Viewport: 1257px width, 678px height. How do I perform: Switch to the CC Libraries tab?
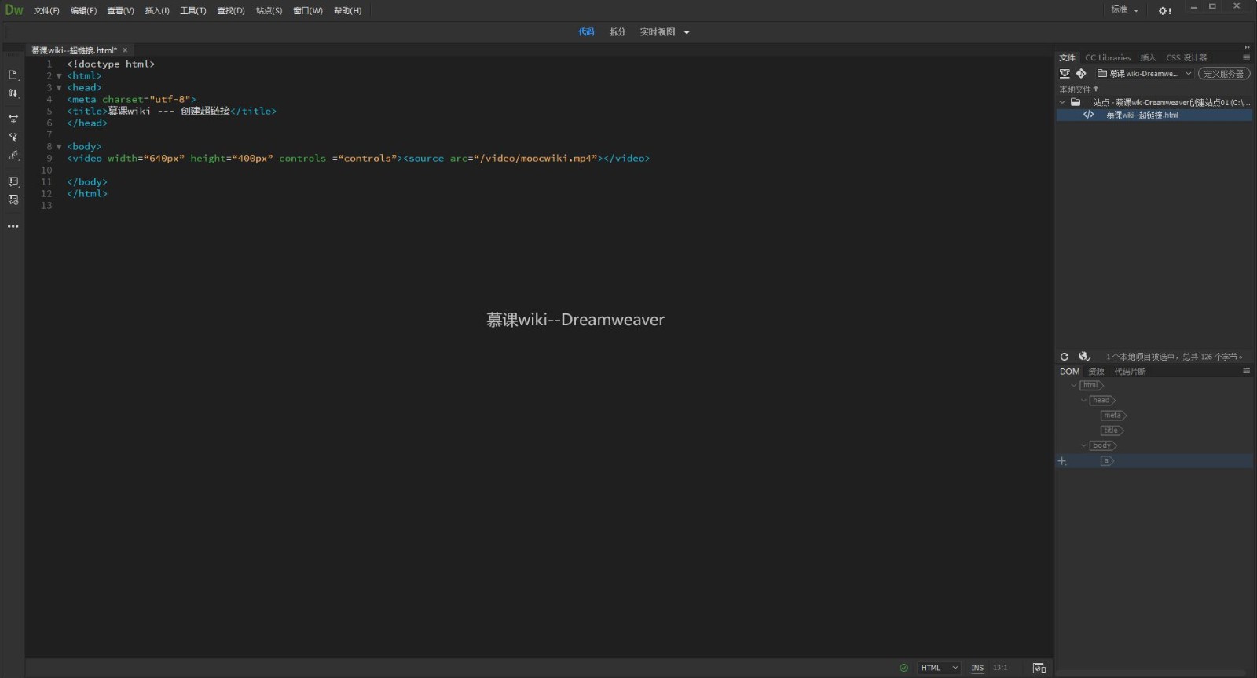pyautogui.click(x=1108, y=57)
